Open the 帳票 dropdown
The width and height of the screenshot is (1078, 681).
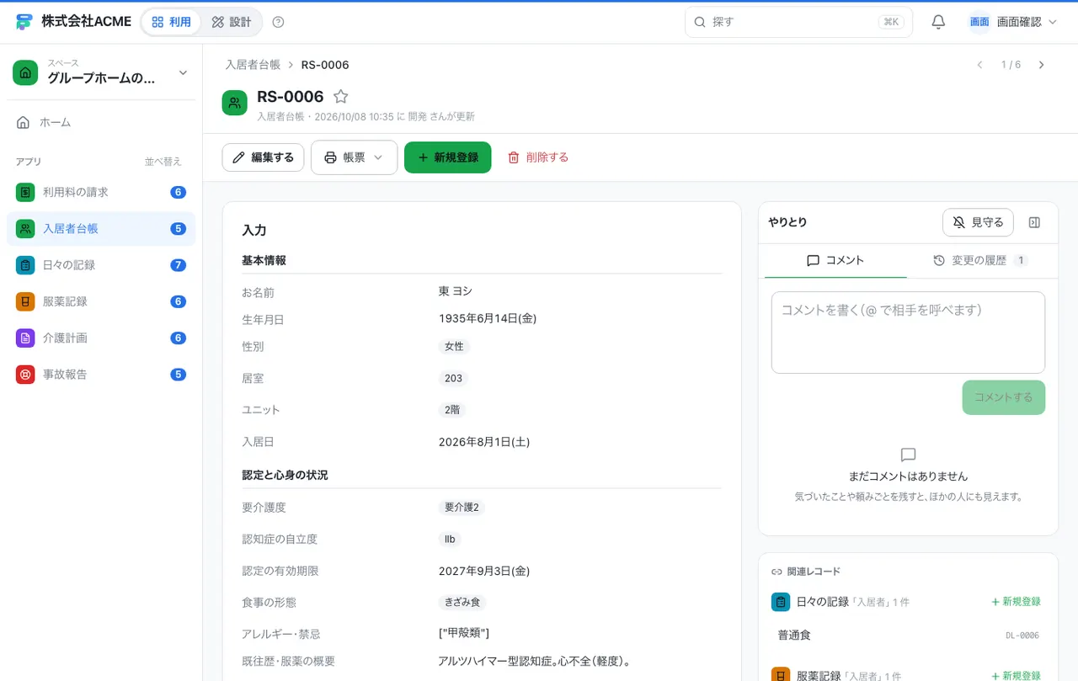tap(354, 157)
